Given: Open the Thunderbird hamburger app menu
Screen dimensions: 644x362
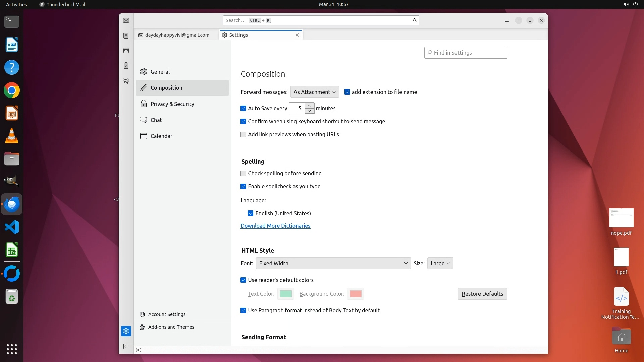Looking at the screenshot, I should point(507,20).
